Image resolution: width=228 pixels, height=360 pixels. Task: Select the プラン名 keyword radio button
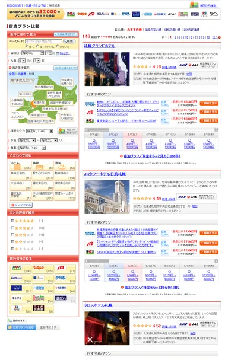(x=58, y=46)
